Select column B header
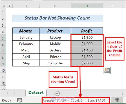126x104 pixels. (26, 6)
